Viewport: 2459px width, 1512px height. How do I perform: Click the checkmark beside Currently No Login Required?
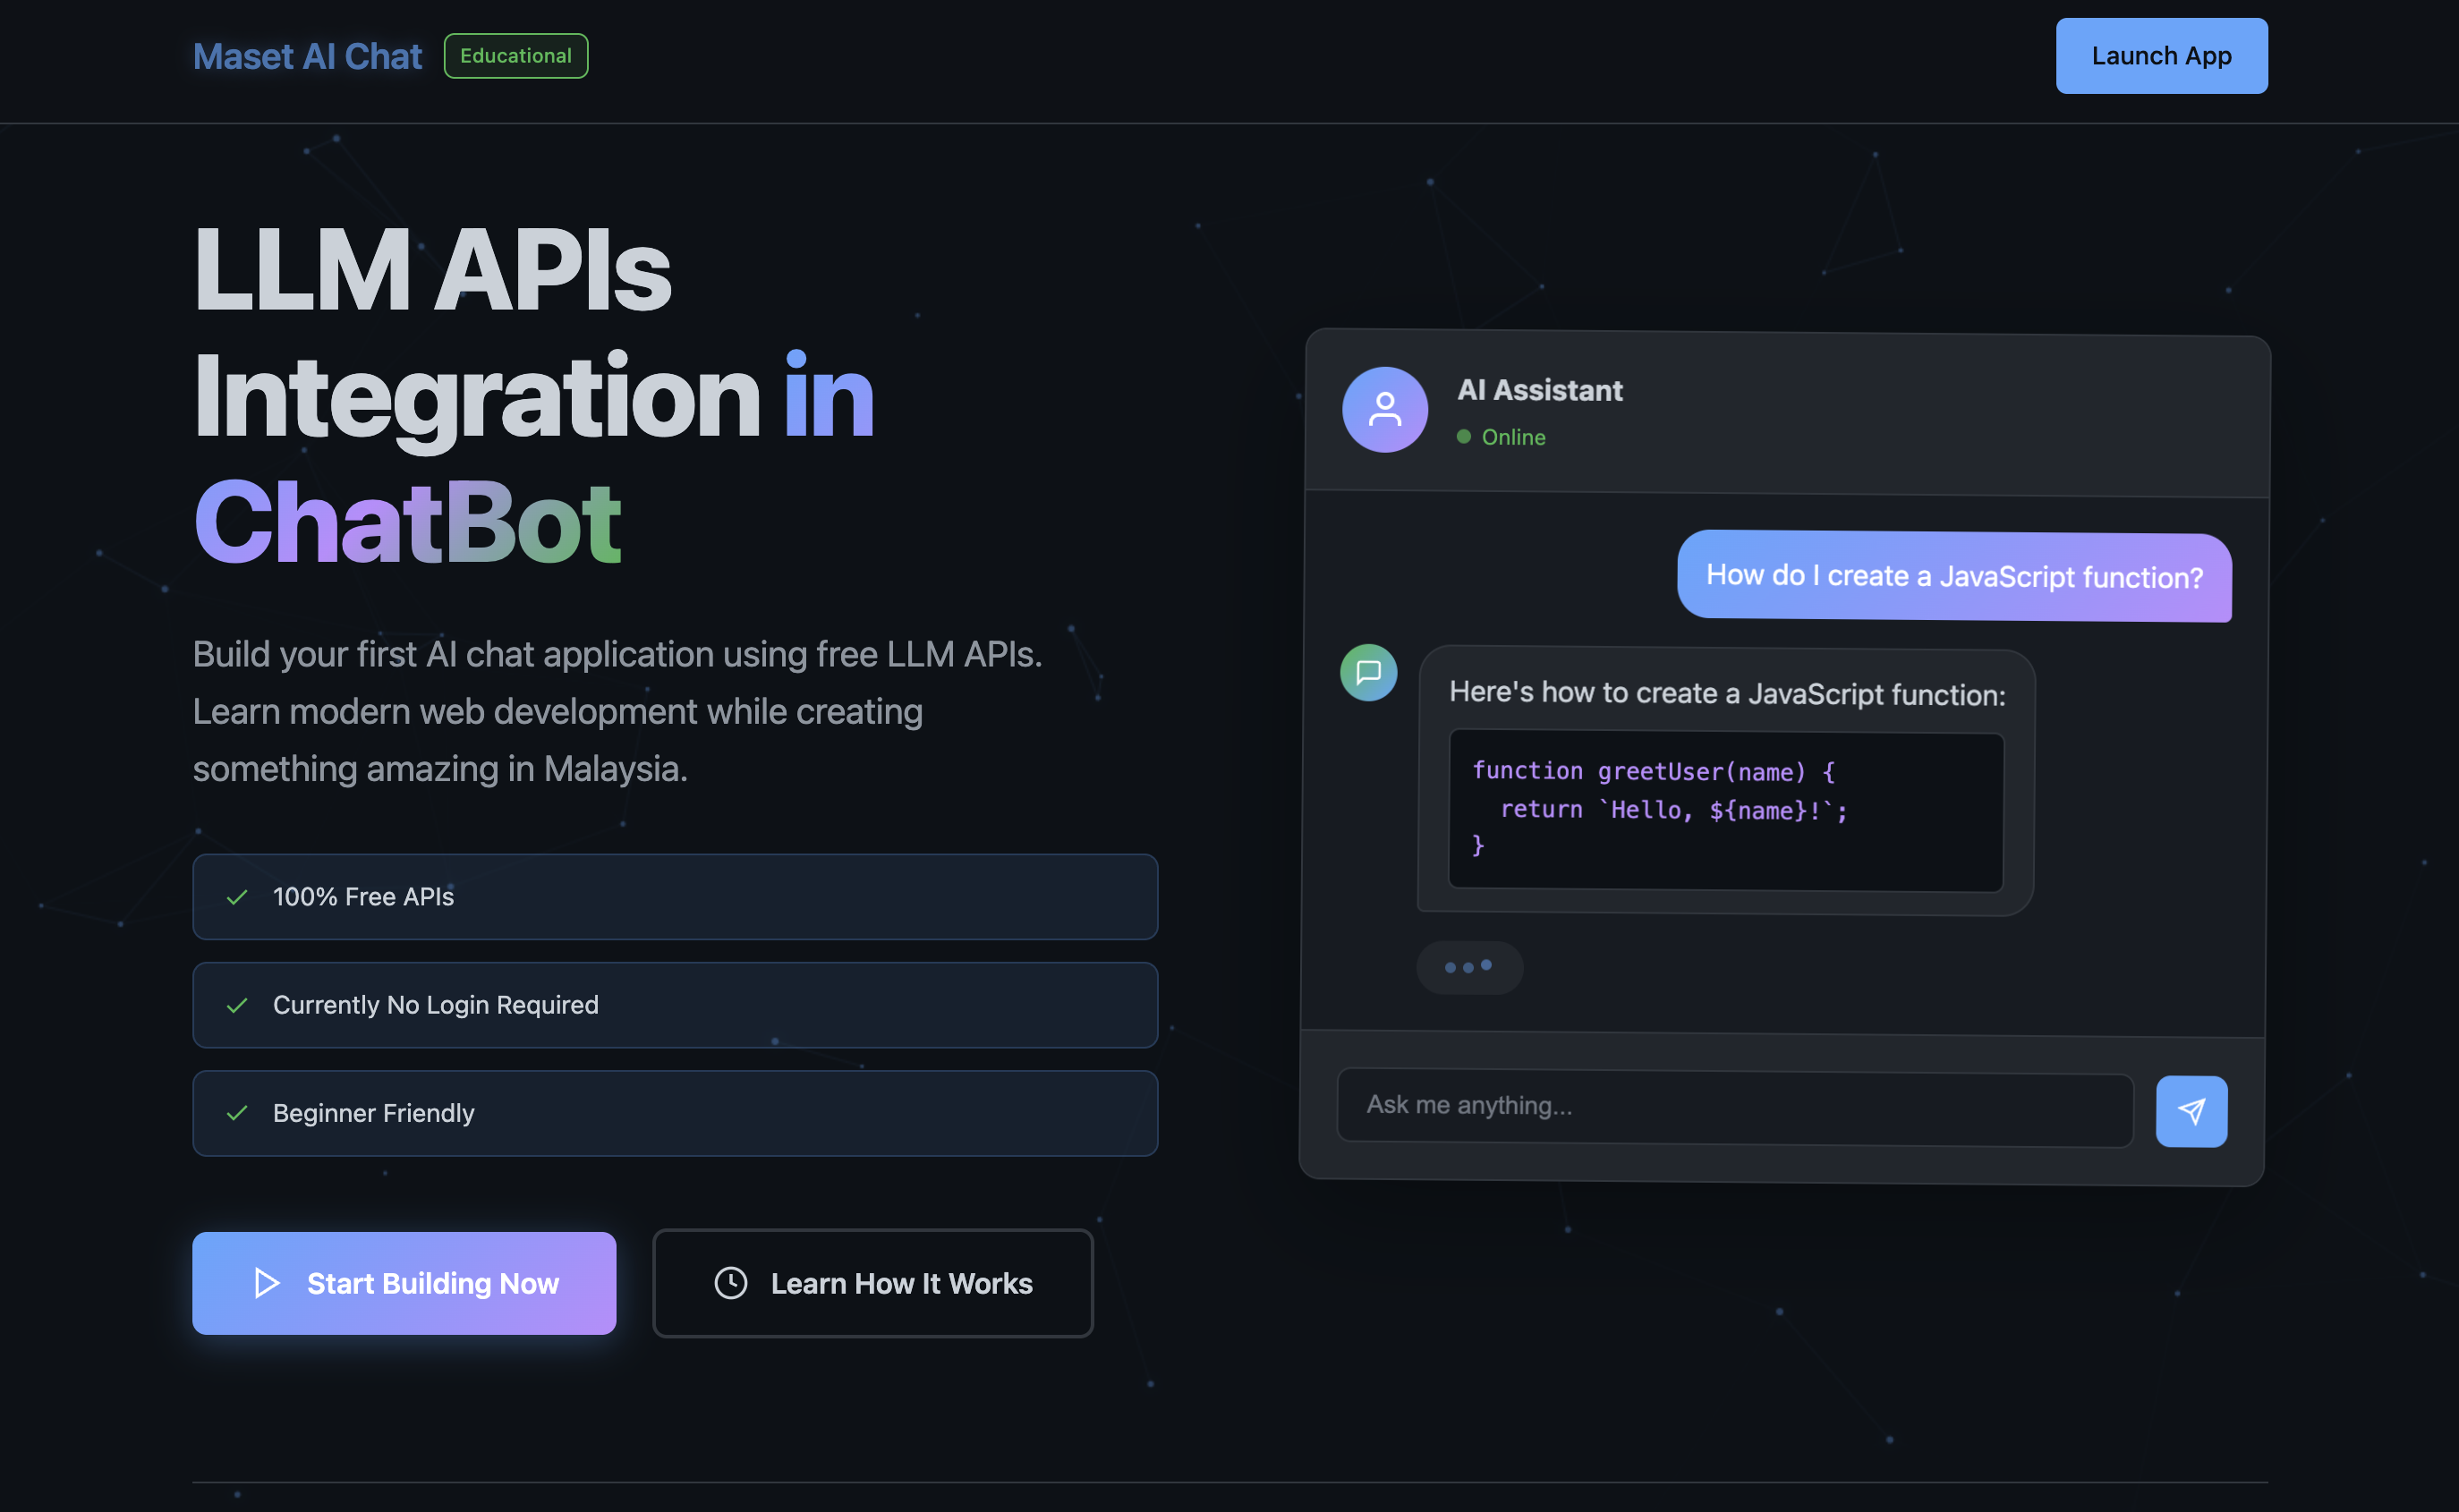[x=237, y=1005]
